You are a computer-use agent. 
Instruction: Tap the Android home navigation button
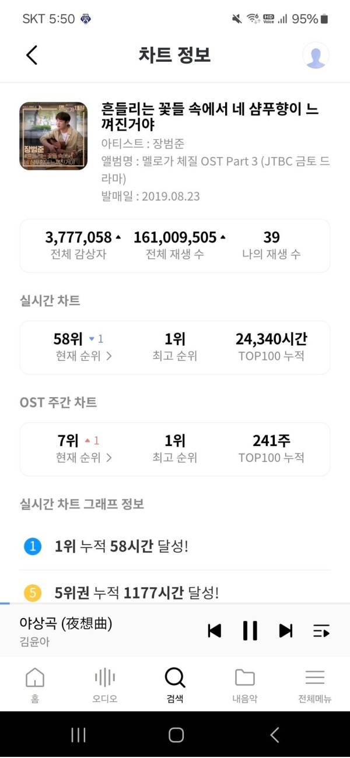point(176,735)
